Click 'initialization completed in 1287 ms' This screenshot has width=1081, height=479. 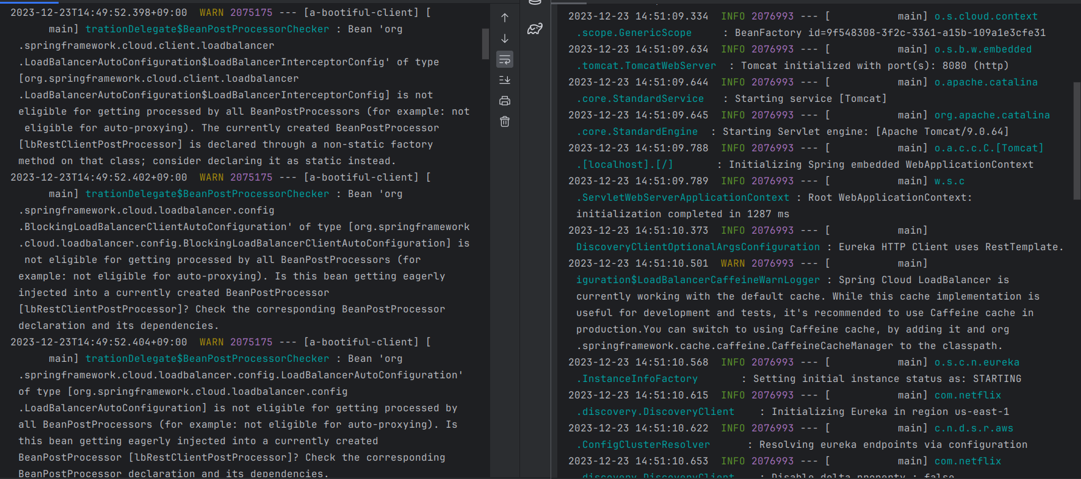coord(682,214)
